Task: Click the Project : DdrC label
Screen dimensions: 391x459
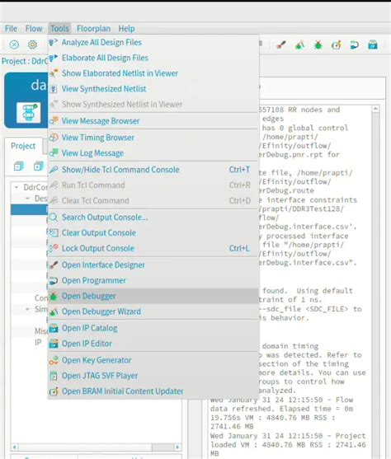Action: click(x=25, y=61)
